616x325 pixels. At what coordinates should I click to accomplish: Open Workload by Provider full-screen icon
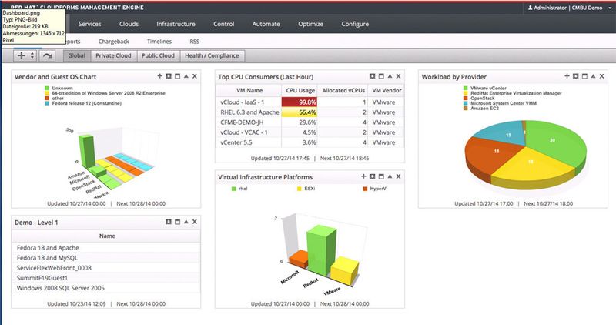coord(575,76)
